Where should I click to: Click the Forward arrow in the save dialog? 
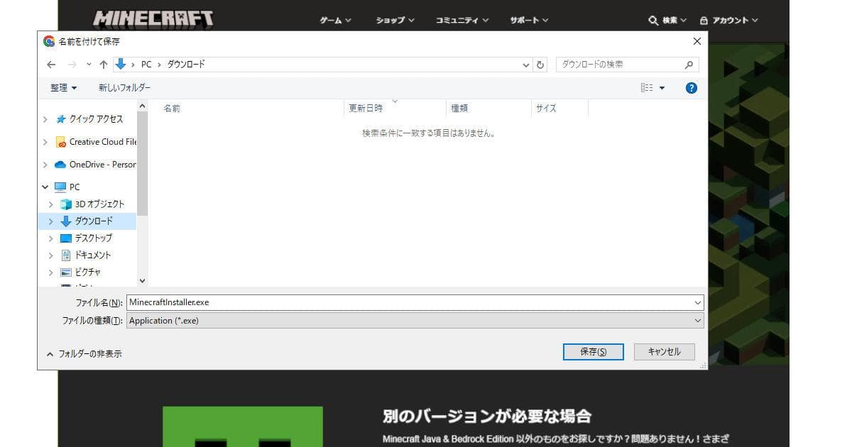(x=72, y=65)
